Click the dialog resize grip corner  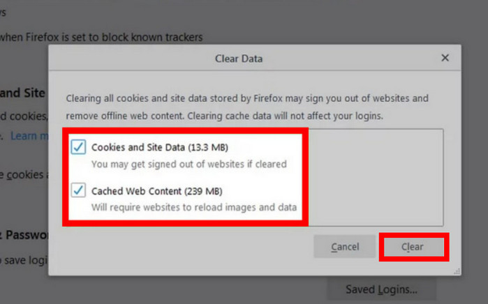(456, 270)
